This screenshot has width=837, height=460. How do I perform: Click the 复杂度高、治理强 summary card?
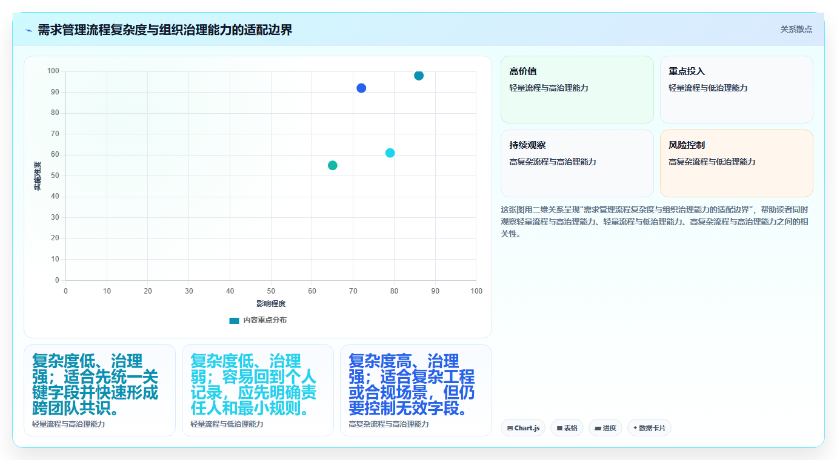click(416, 390)
